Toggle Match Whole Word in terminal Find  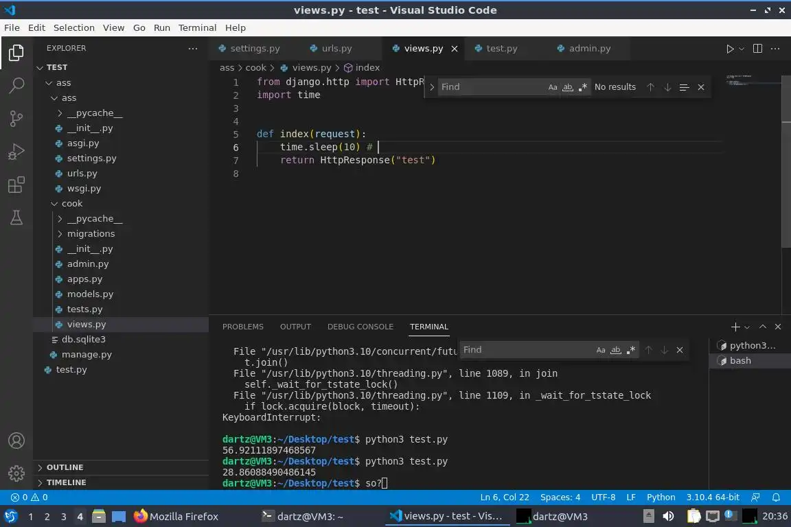[616, 350]
